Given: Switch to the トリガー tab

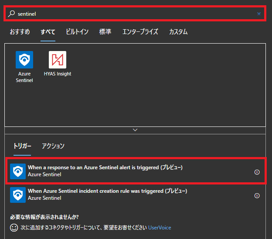Looking at the screenshot, I should pos(22,146).
